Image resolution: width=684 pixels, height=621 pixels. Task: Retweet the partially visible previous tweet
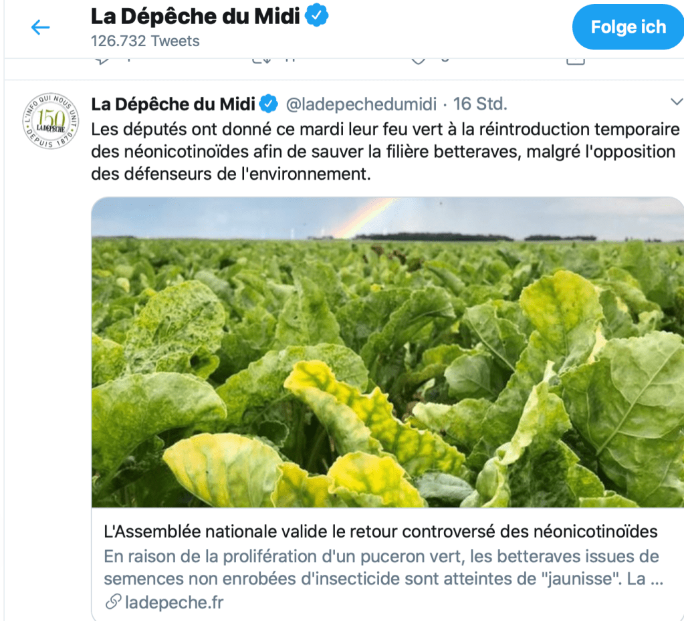pyautogui.click(x=261, y=60)
